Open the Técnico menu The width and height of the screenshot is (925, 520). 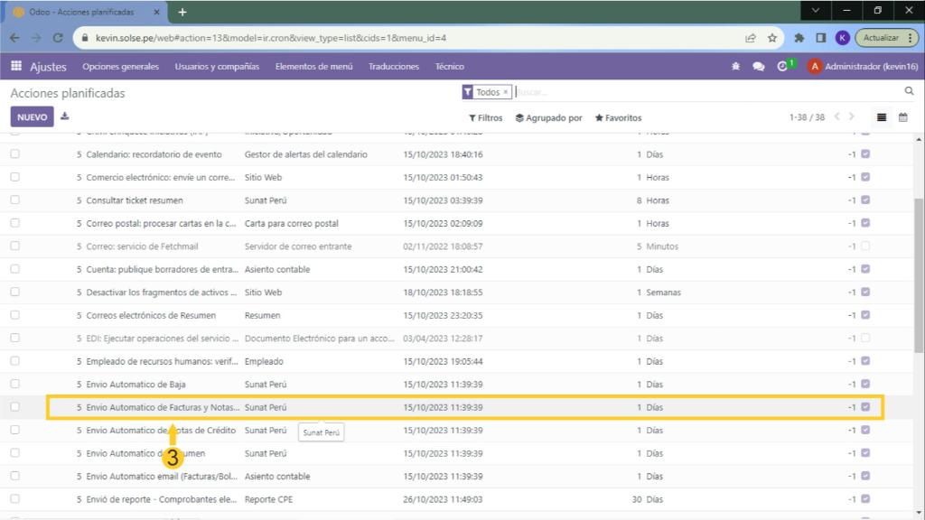[449, 67]
